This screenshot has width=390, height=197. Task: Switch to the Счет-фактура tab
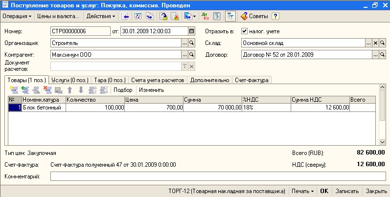[x=252, y=80]
